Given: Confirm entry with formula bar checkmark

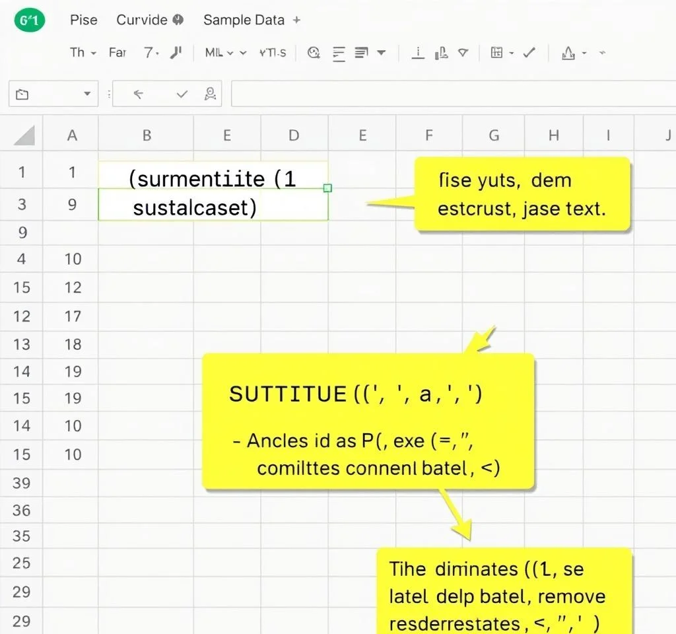Looking at the screenshot, I should 182,94.
